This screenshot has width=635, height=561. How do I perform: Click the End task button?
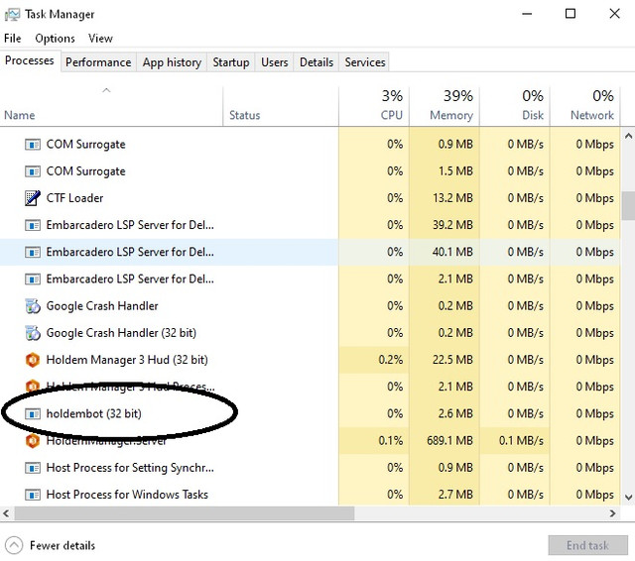pyautogui.click(x=587, y=545)
